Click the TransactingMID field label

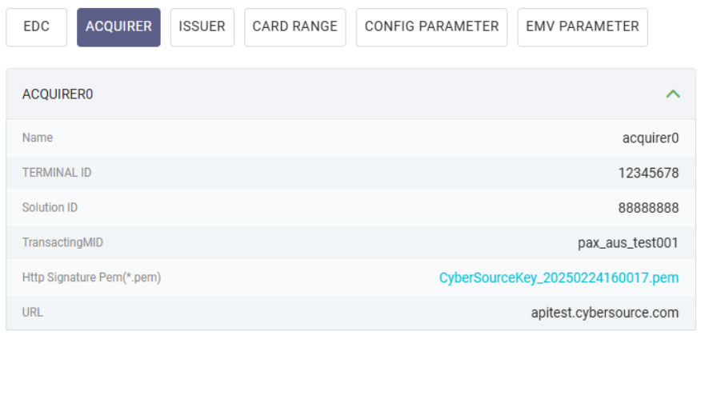click(x=62, y=242)
